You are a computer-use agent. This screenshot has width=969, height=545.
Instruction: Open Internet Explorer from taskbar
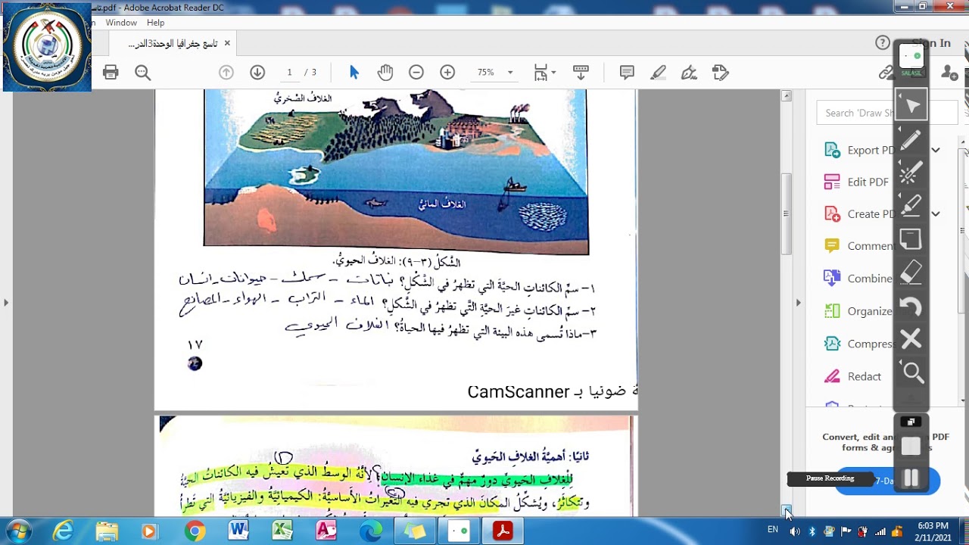pyautogui.click(x=64, y=531)
